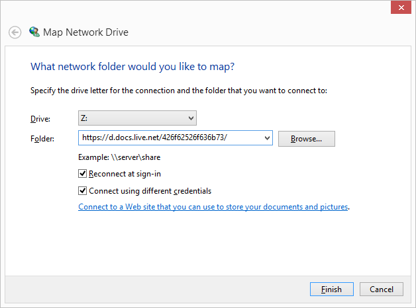This screenshot has width=416, height=308.
Task: Uncheck Connect using different credentials box
Action: coord(83,191)
